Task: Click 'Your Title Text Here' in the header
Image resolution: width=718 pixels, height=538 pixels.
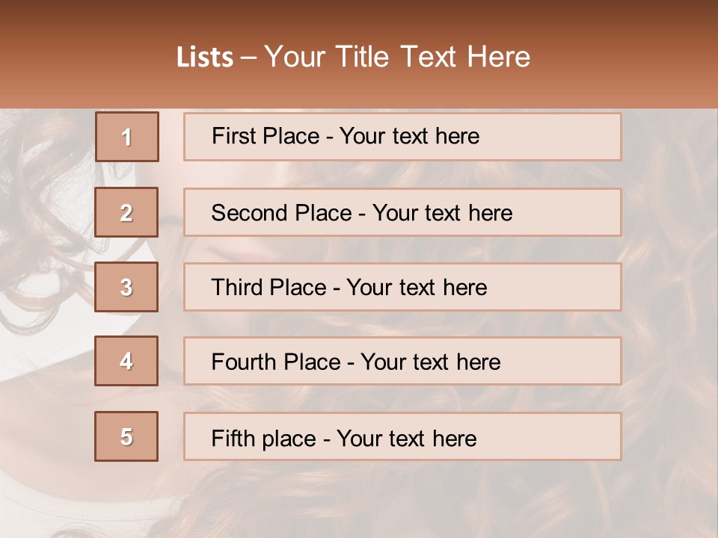Action: (x=397, y=57)
